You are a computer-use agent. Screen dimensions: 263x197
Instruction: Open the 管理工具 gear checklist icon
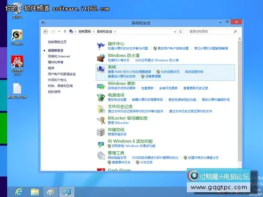101,155
